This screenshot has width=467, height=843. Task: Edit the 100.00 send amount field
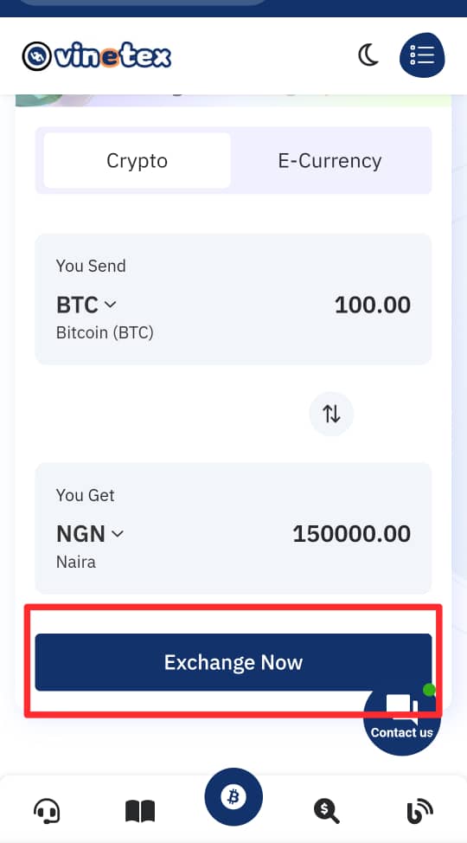point(373,306)
